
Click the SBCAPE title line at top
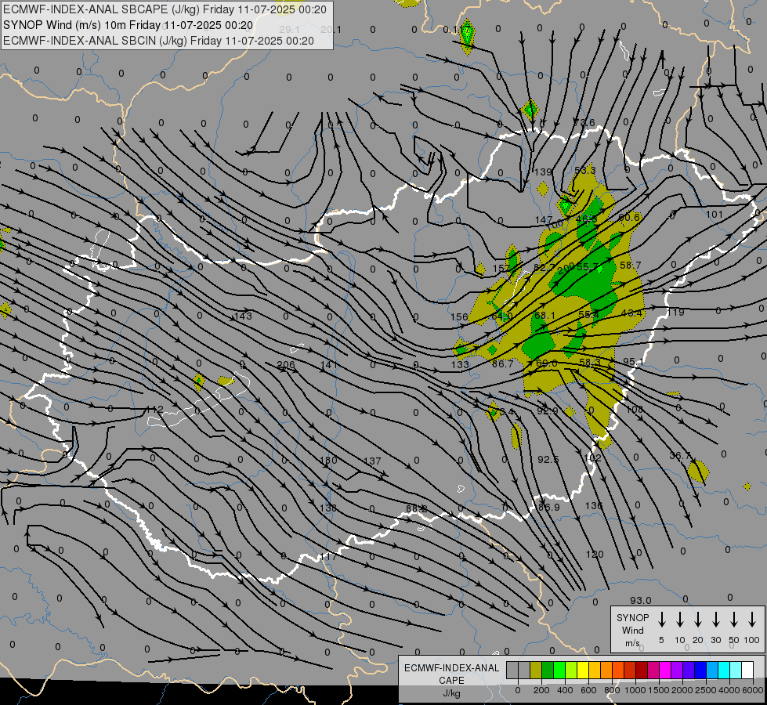pos(165,9)
